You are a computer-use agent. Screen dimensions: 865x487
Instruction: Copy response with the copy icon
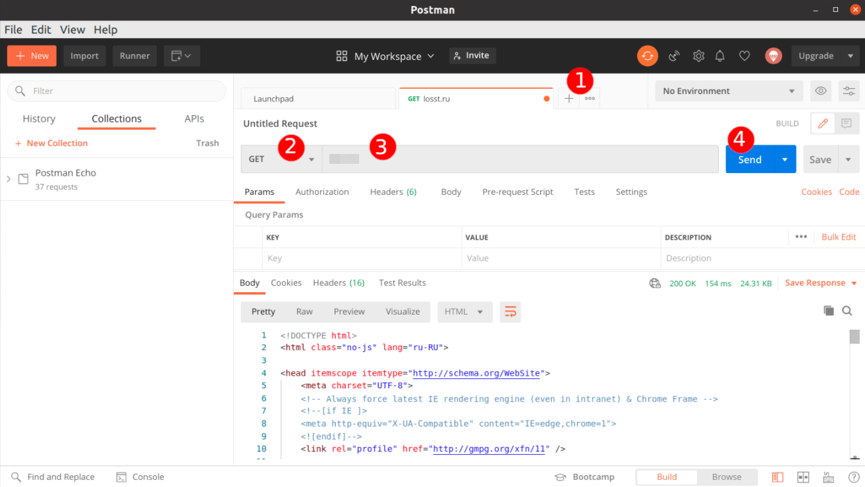tap(828, 311)
